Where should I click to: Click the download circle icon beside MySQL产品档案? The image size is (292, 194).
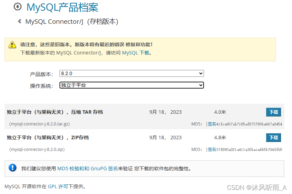click(18, 7)
